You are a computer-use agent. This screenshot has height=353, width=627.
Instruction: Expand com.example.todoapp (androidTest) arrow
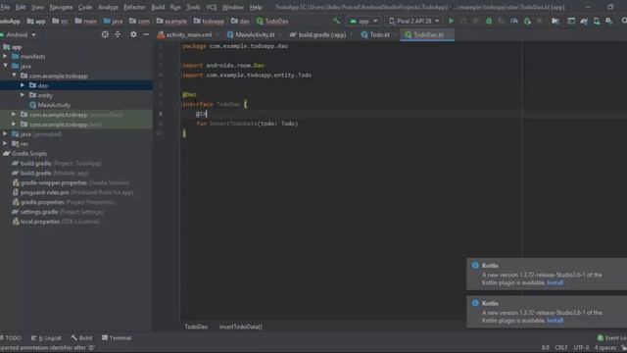click(x=14, y=115)
